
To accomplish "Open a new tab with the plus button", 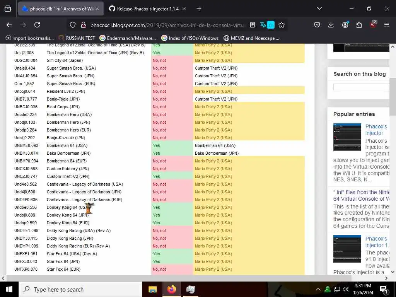I will (x=199, y=9).
